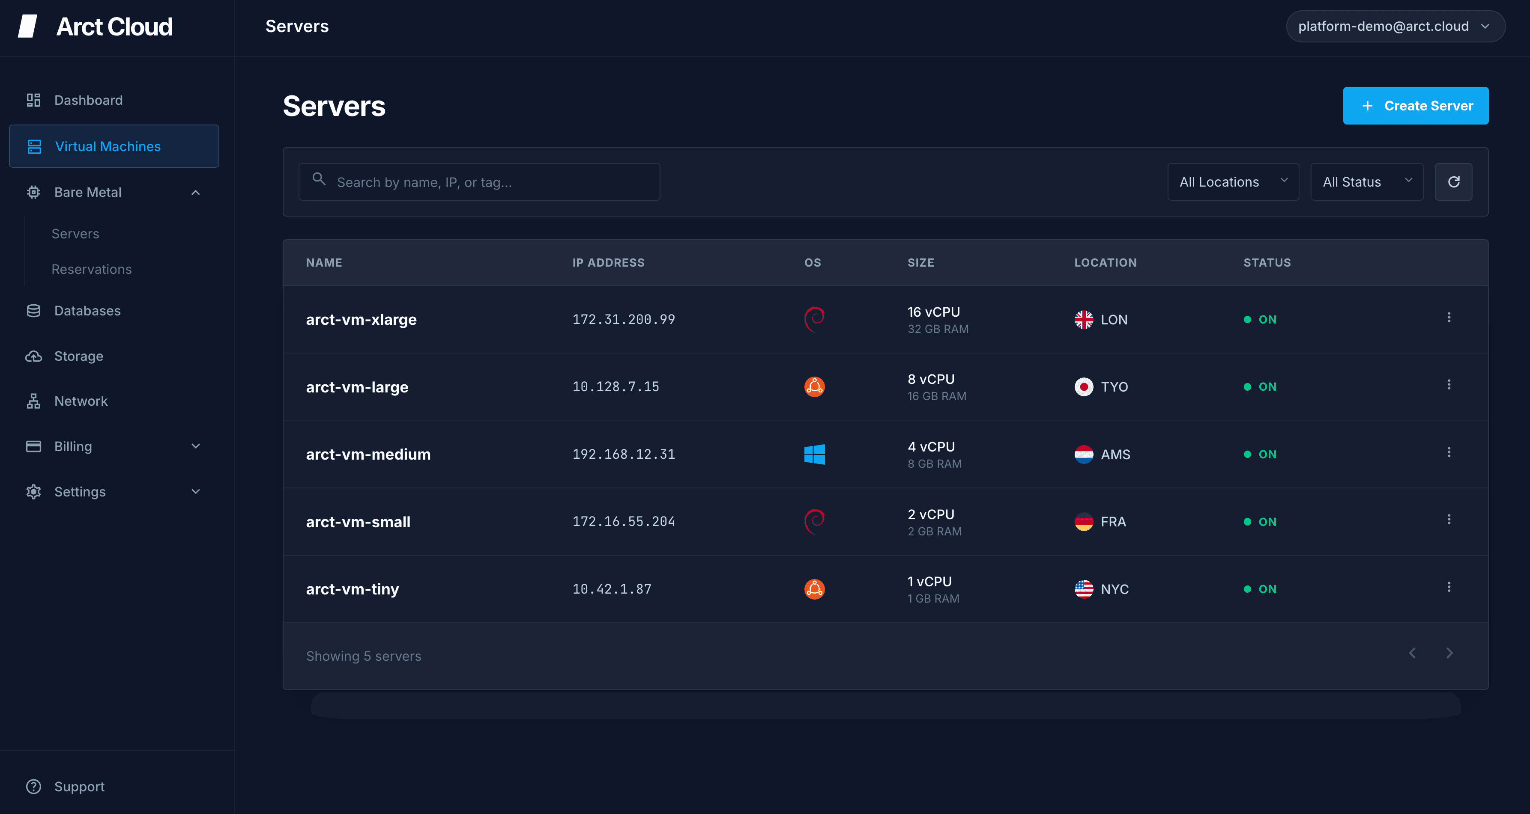1530x814 pixels.
Task: Select the Virtual Machines sidebar icon
Action: 33,146
